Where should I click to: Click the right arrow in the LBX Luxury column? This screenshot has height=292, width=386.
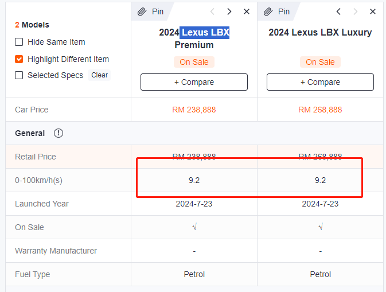coord(355,11)
